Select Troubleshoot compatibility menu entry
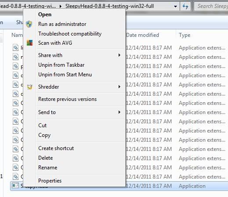 pyautogui.click(x=70, y=34)
